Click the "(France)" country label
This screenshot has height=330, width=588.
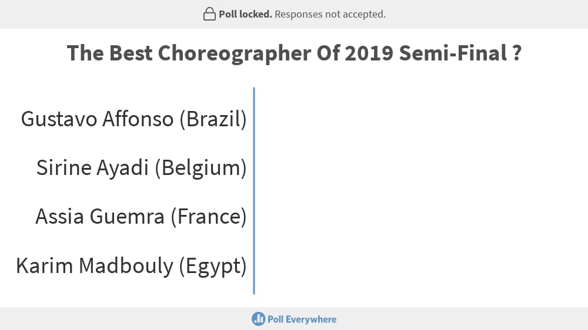pyautogui.click(x=209, y=217)
